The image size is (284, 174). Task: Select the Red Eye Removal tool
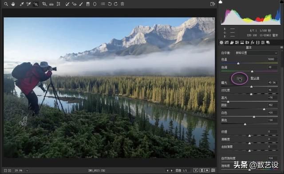point(74,4)
